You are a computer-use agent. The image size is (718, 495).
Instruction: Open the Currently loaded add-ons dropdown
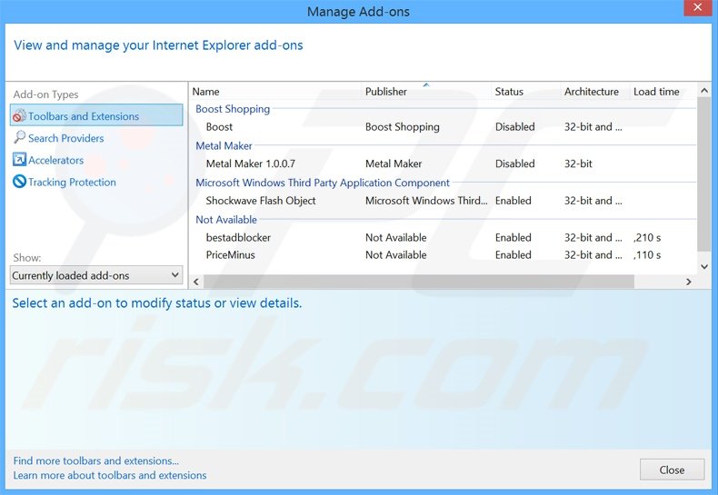(96, 275)
